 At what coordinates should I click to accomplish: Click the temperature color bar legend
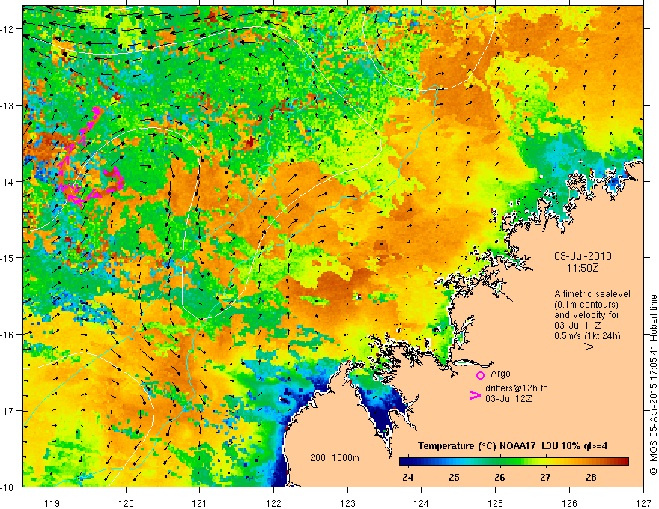(x=514, y=462)
